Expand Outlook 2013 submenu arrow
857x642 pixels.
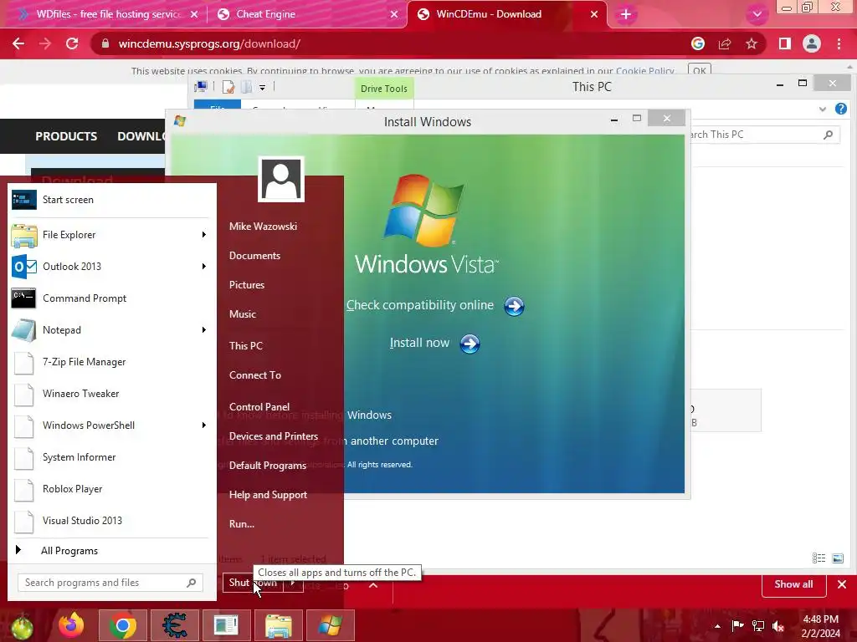tap(204, 267)
